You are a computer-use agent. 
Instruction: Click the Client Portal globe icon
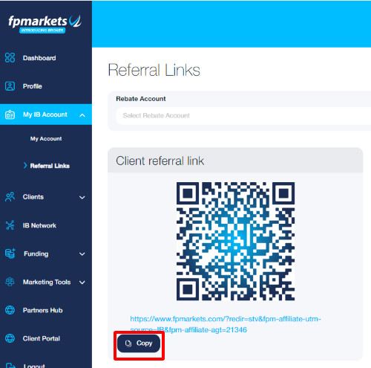point(10,338)
